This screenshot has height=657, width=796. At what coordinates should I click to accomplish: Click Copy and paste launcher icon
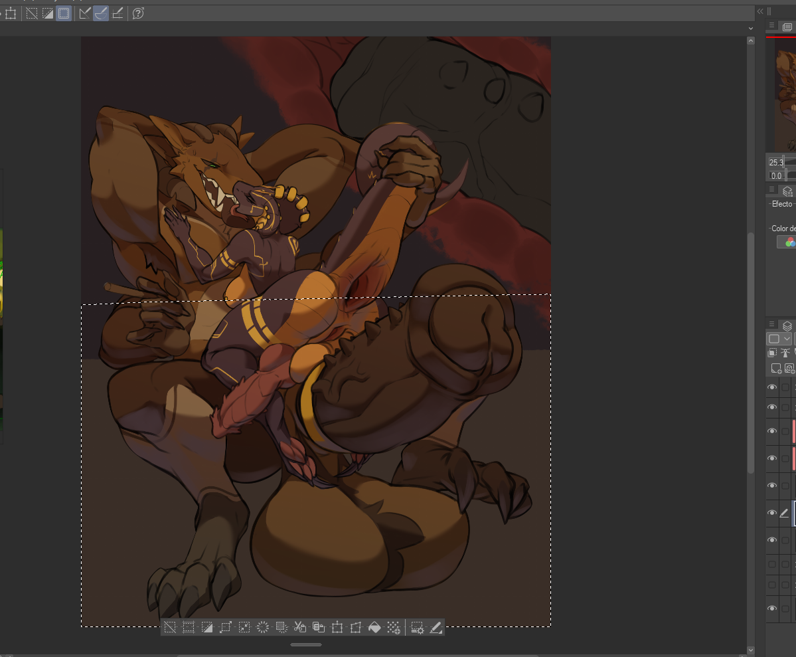click(319, 628)
